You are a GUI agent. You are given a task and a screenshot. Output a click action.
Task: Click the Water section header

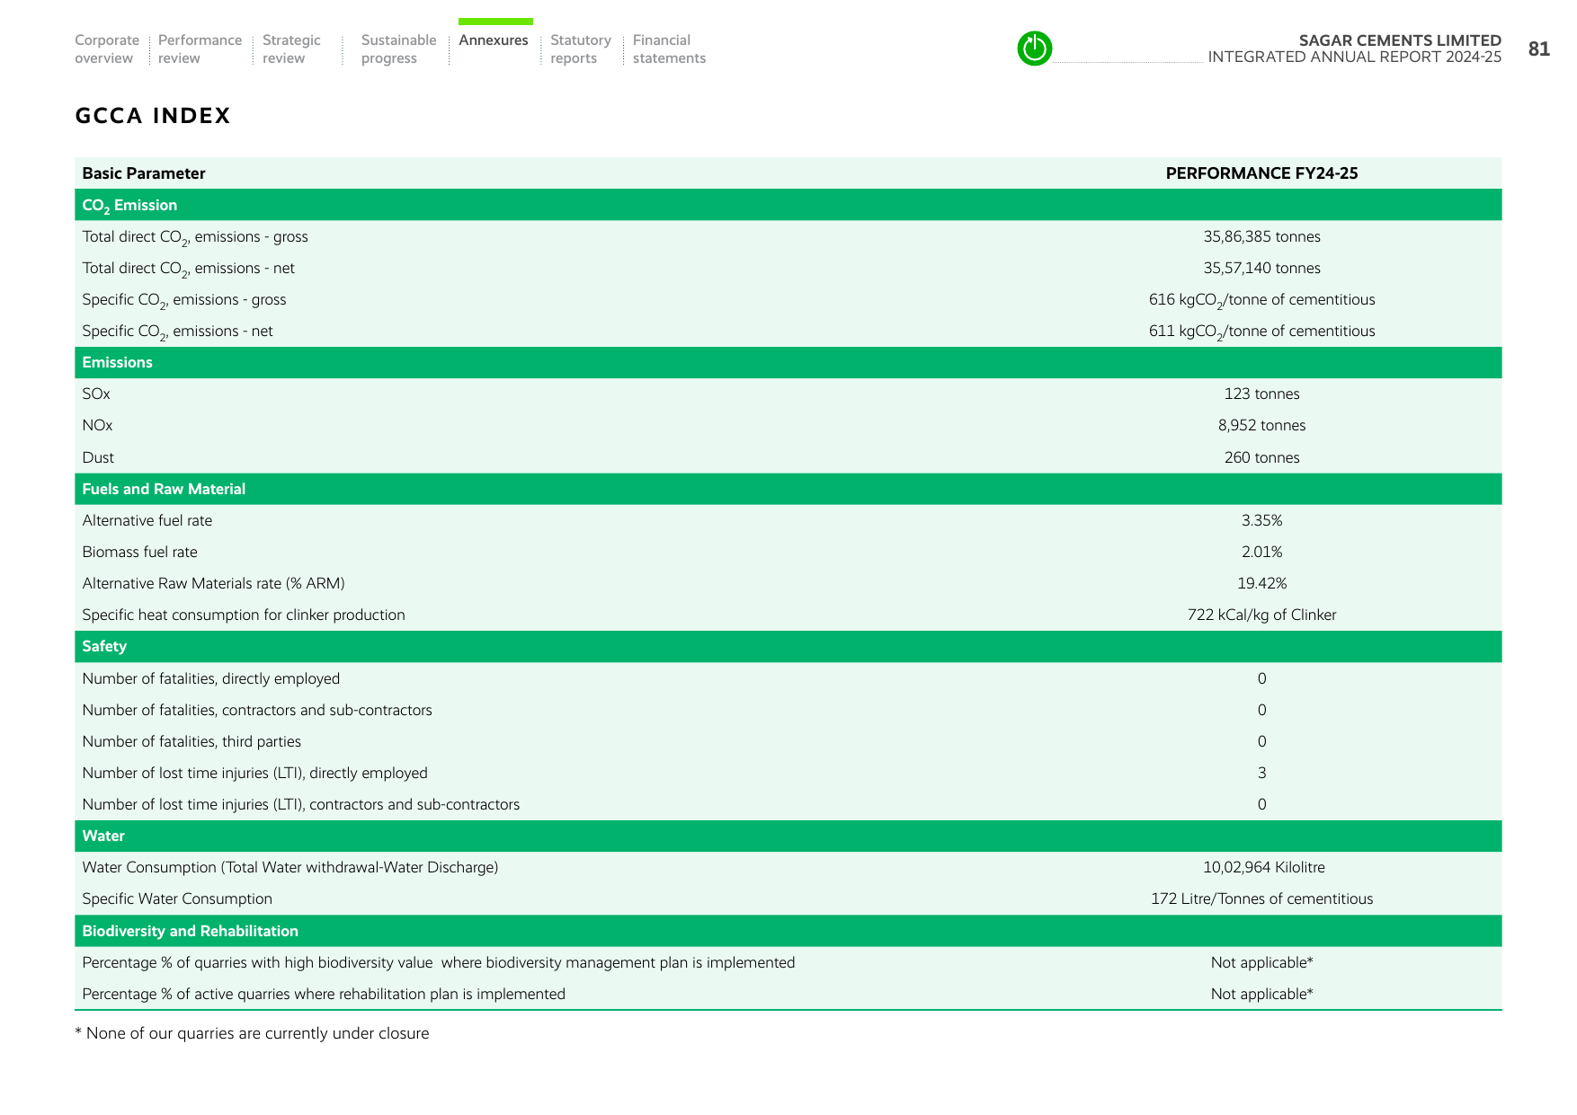pyautogui.click(x=788, y=836)
